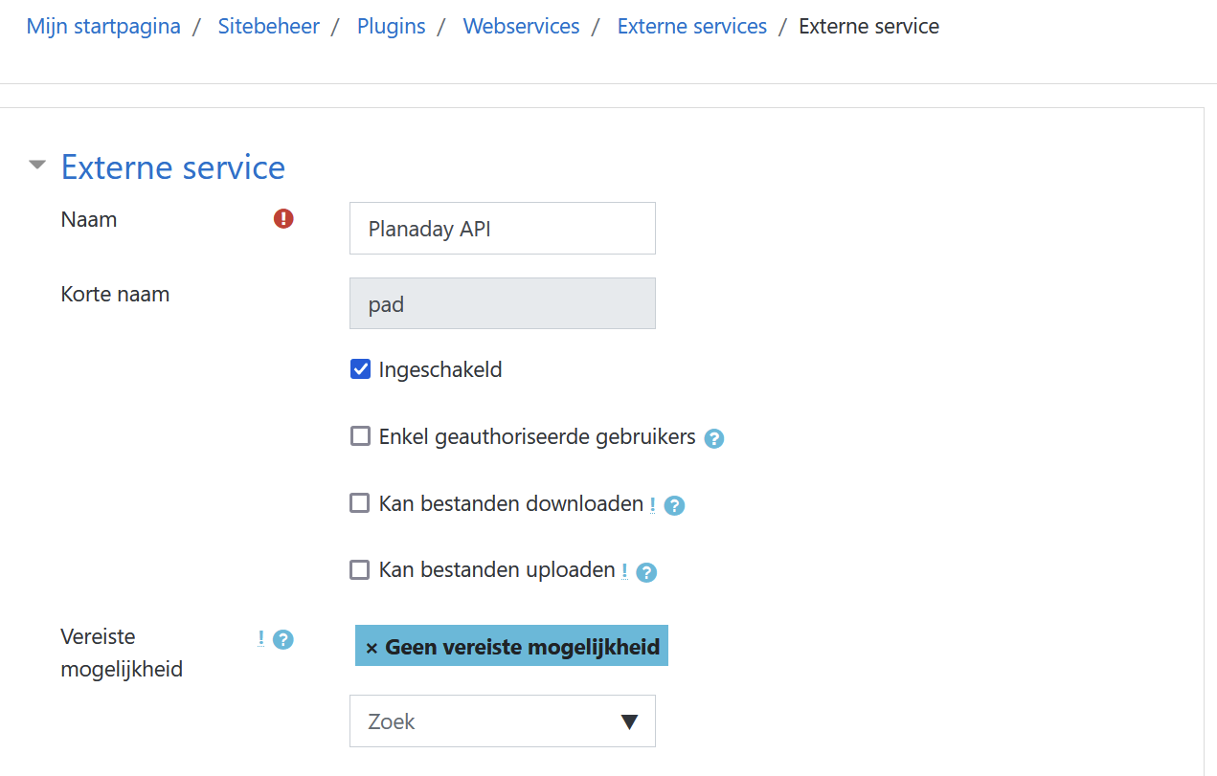The width and height of the screenshot is (1217, 776).
Task: Uncheck the Ingeschakeld checkbox
Action: tap(360, 369)
